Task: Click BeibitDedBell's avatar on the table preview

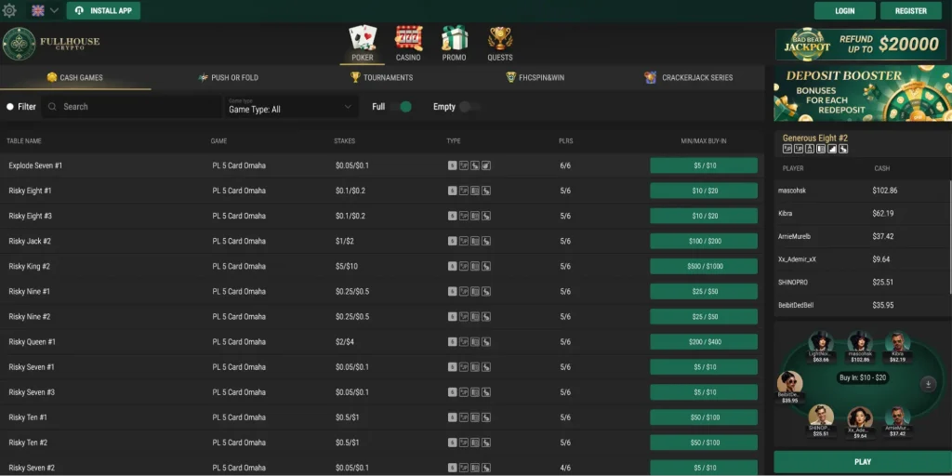Action: (789, 383)
